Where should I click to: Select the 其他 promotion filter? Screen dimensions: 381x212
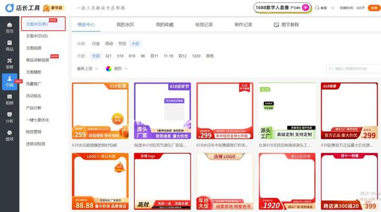[x=210, y=56]
